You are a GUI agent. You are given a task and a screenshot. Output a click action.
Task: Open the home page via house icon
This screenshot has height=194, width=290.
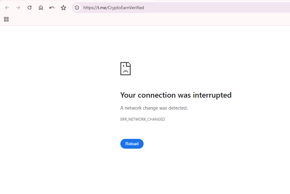[x=41, y=8]
